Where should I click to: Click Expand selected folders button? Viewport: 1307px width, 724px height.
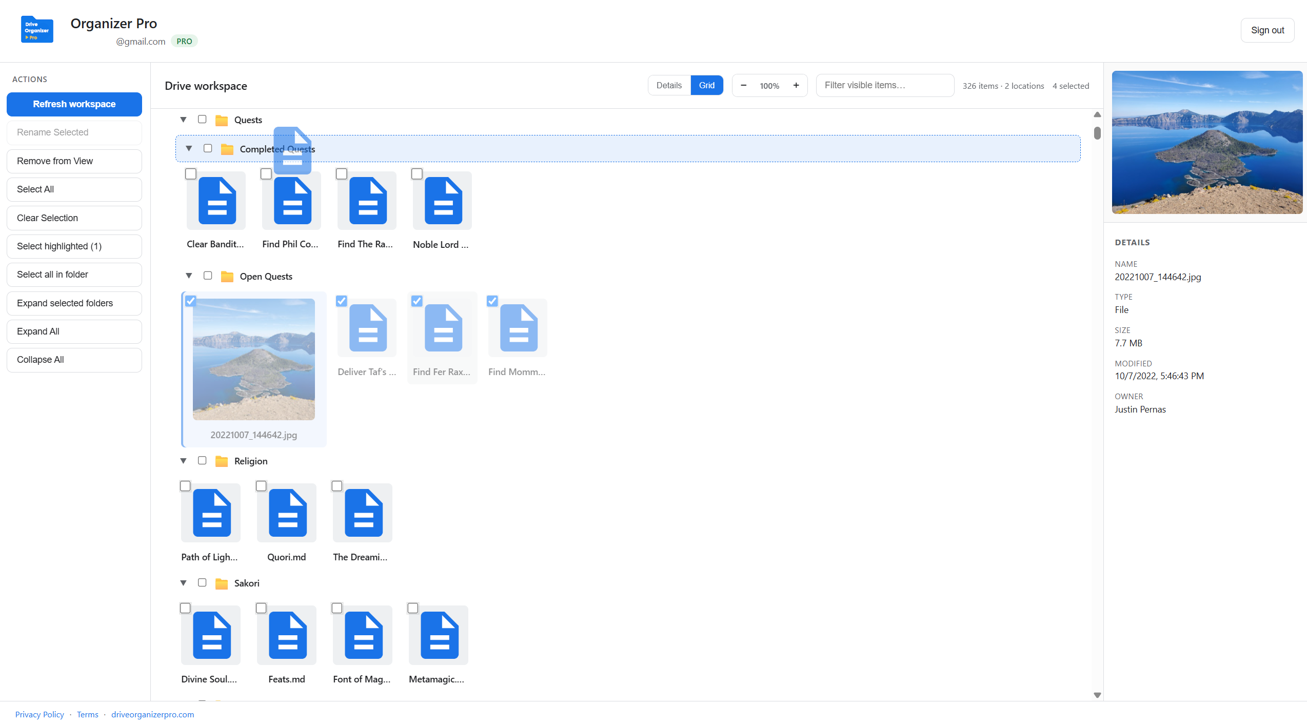pos(74,303)
